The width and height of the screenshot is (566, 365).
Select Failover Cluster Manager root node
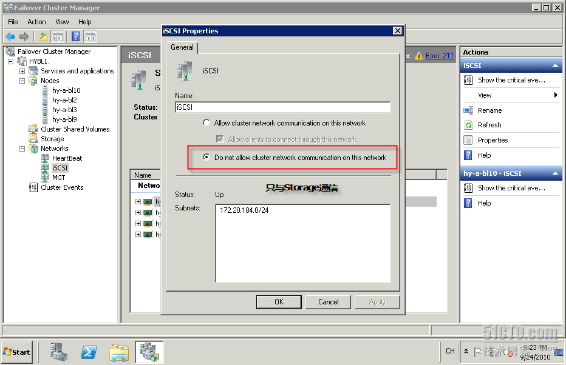[54, 52]
